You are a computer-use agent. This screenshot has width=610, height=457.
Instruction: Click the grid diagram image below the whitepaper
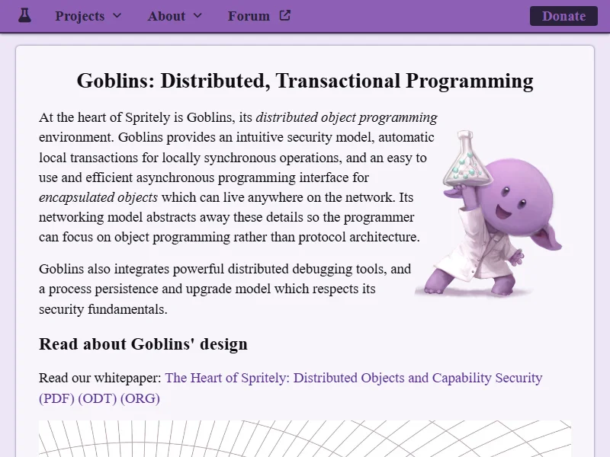click(x=305, y=439)
